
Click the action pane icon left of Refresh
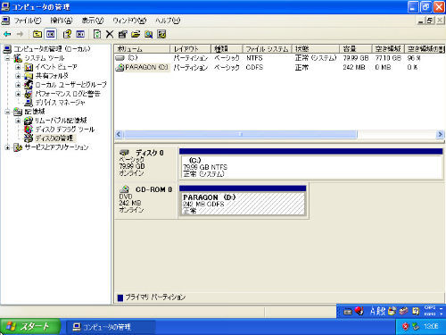point(80,34)
